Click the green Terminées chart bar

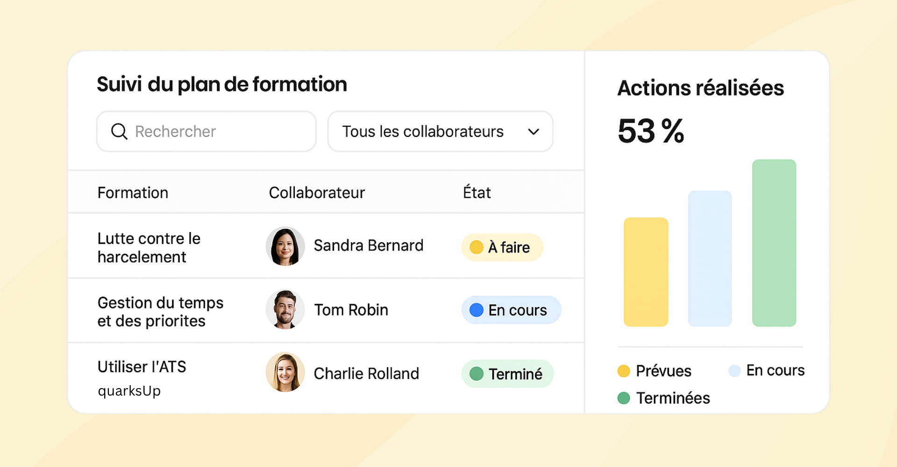pyautogui.click(x=774, y=243)
